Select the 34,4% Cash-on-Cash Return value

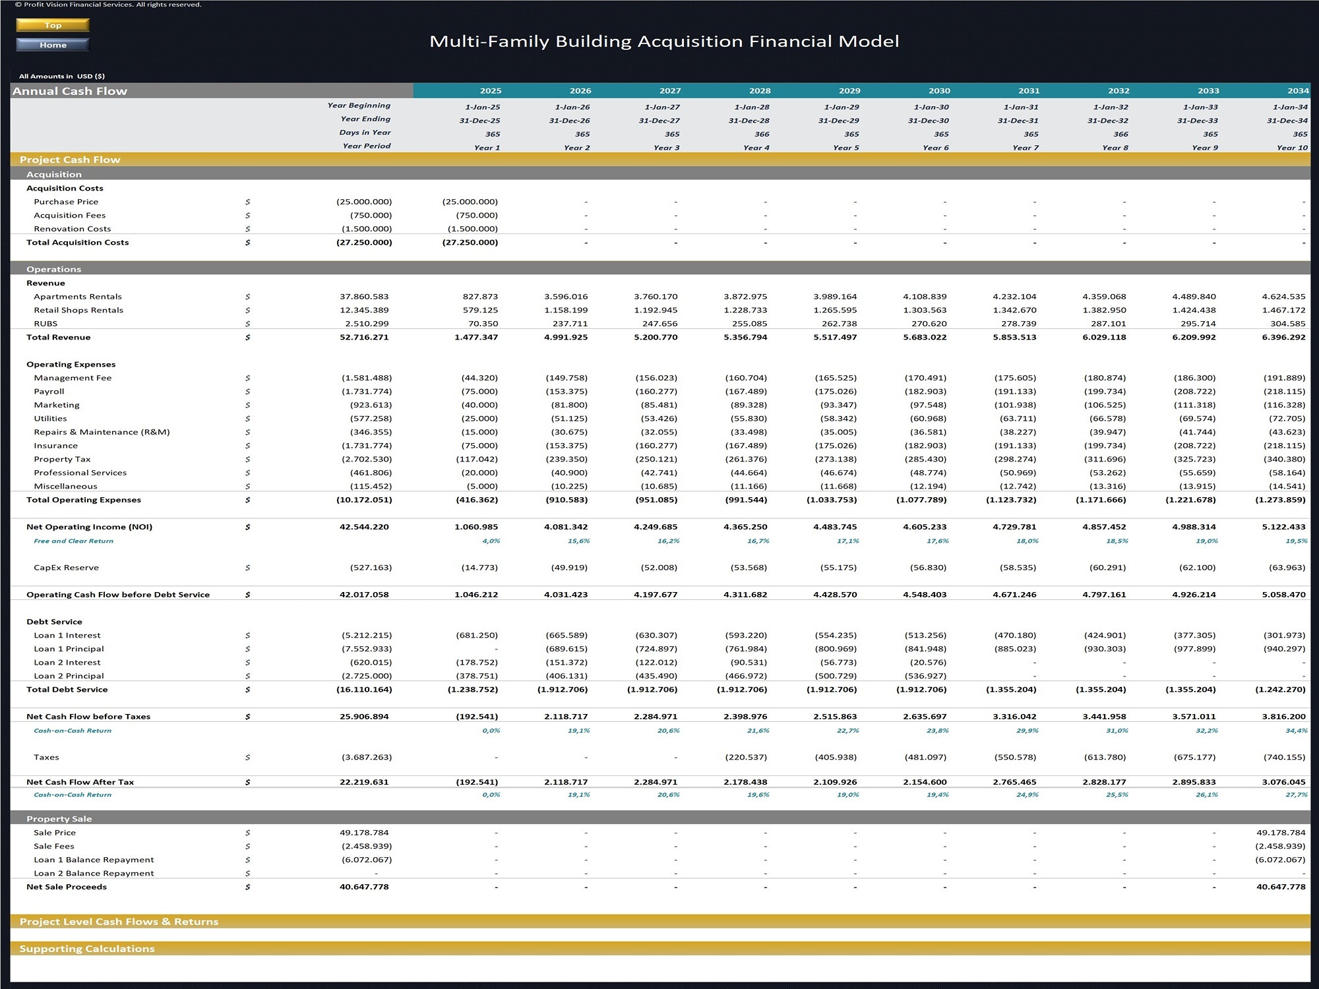[1296, 731]
